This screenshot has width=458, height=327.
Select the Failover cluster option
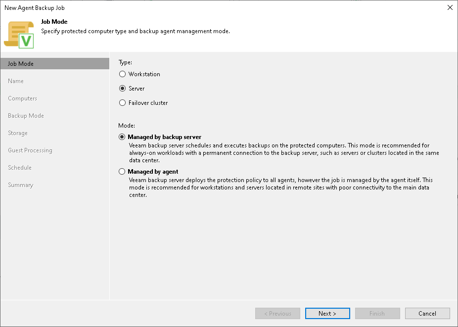(122, 103)
